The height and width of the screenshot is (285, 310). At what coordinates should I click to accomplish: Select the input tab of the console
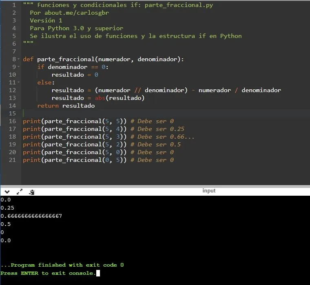pyautogui.click(x=209, y=191)
